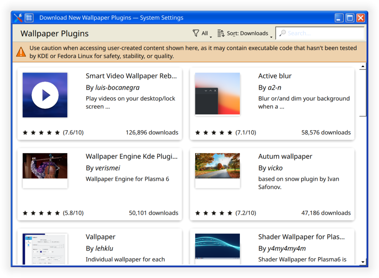Open Autum wallpaper preview thumbnail
379x278 pixels.
click(217, 166)
